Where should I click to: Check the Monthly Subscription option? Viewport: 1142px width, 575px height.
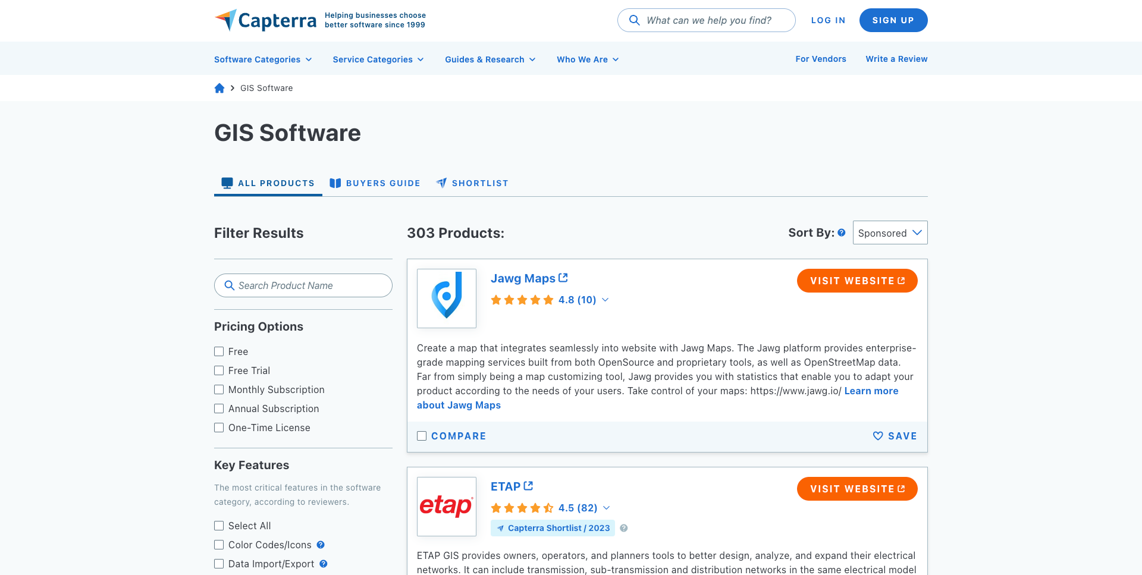pos(219,389)
